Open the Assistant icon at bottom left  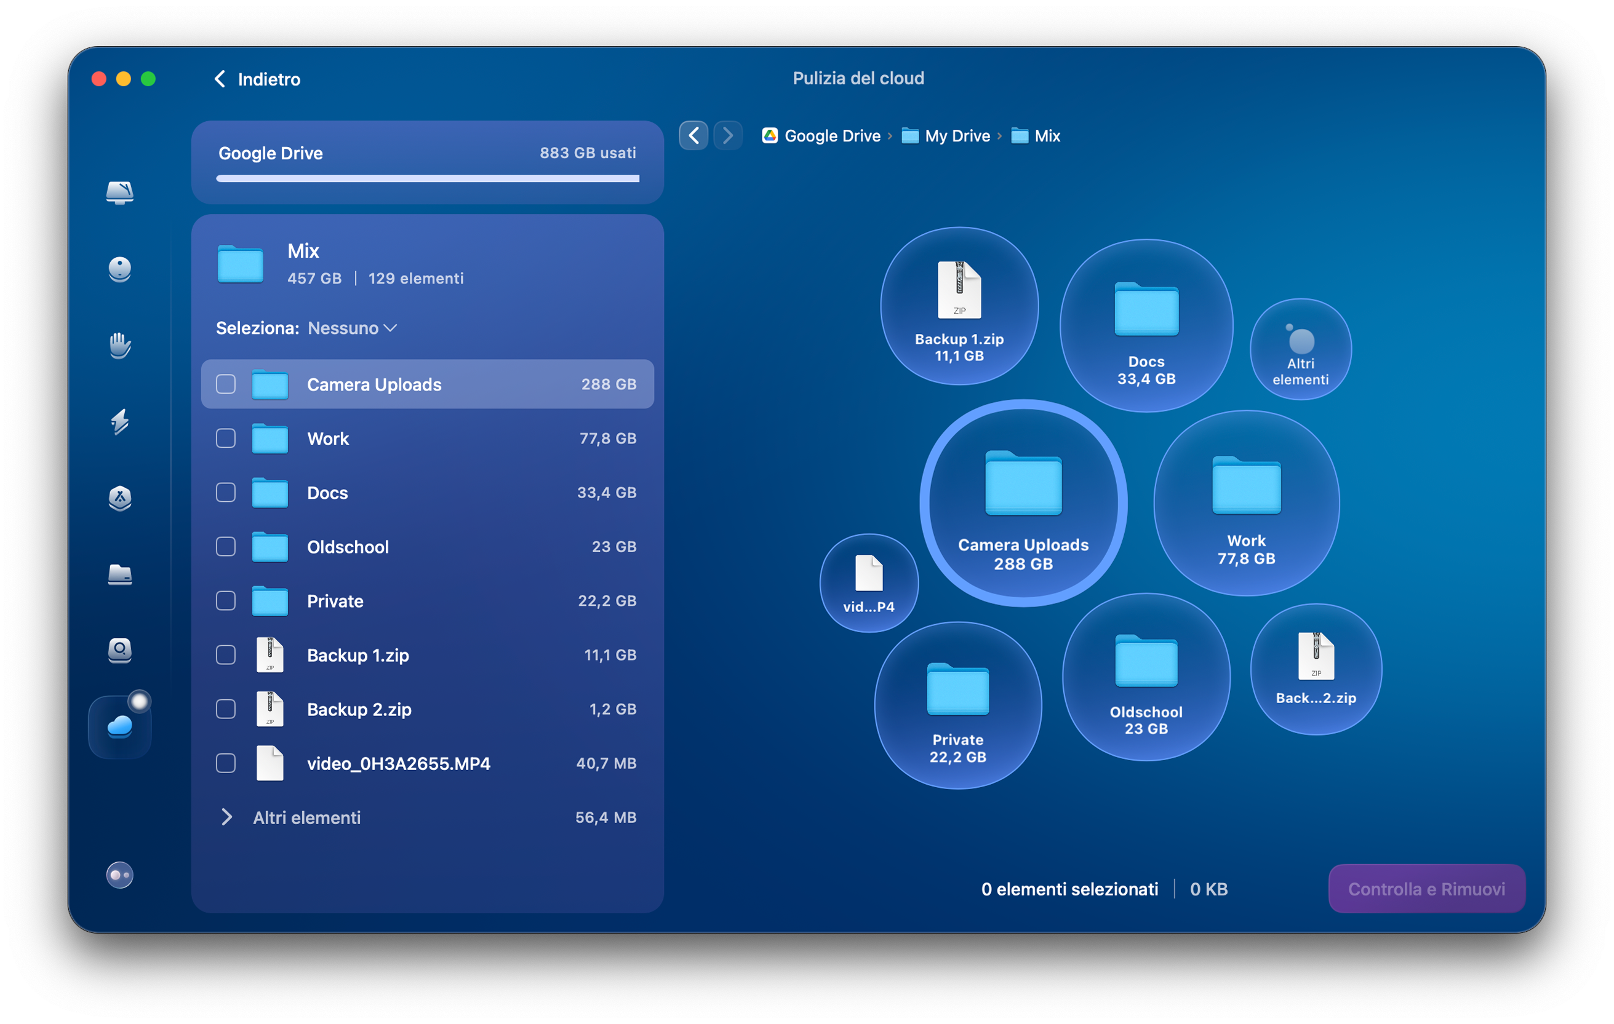pos(120,875)
